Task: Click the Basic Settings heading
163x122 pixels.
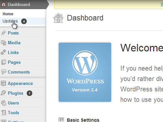Action: (83, 120)
